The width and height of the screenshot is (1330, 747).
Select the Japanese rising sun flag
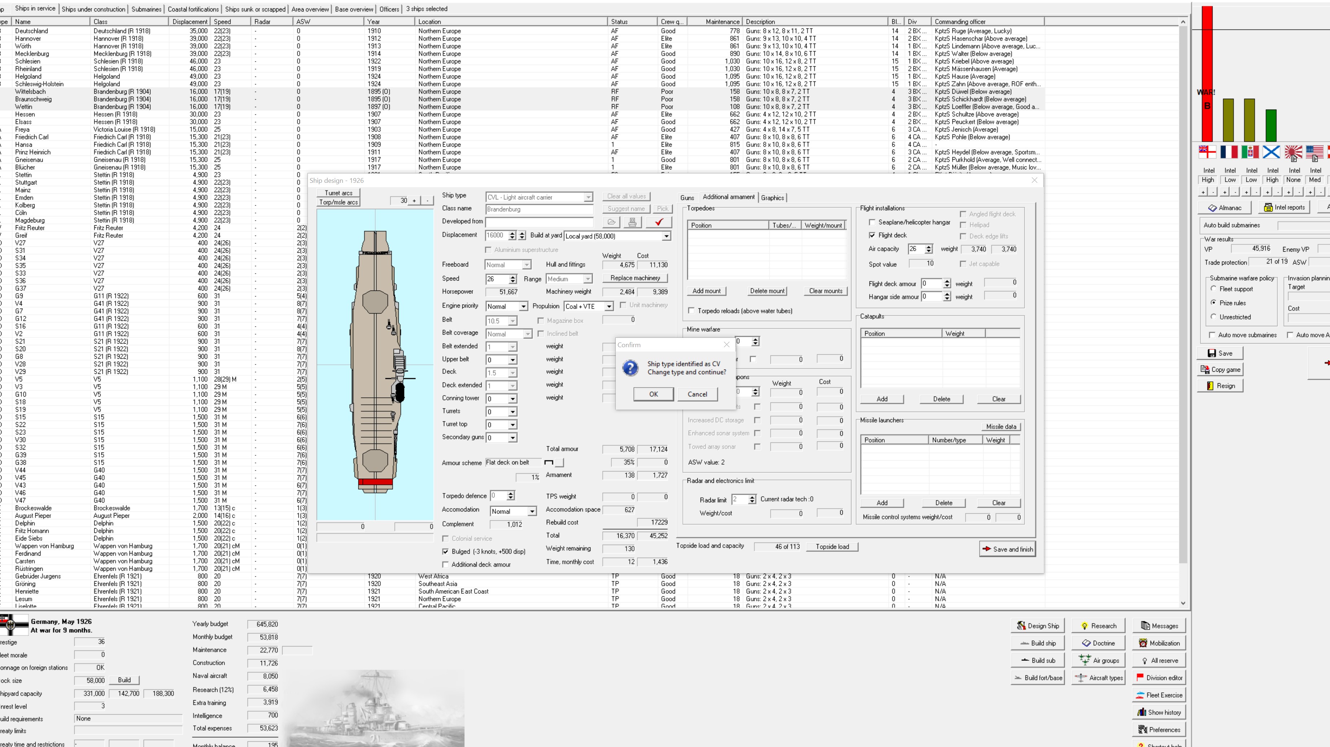(x=1293, y=152)
